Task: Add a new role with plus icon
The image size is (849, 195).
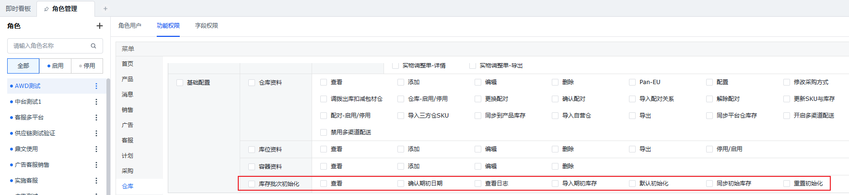Action: 99,26
